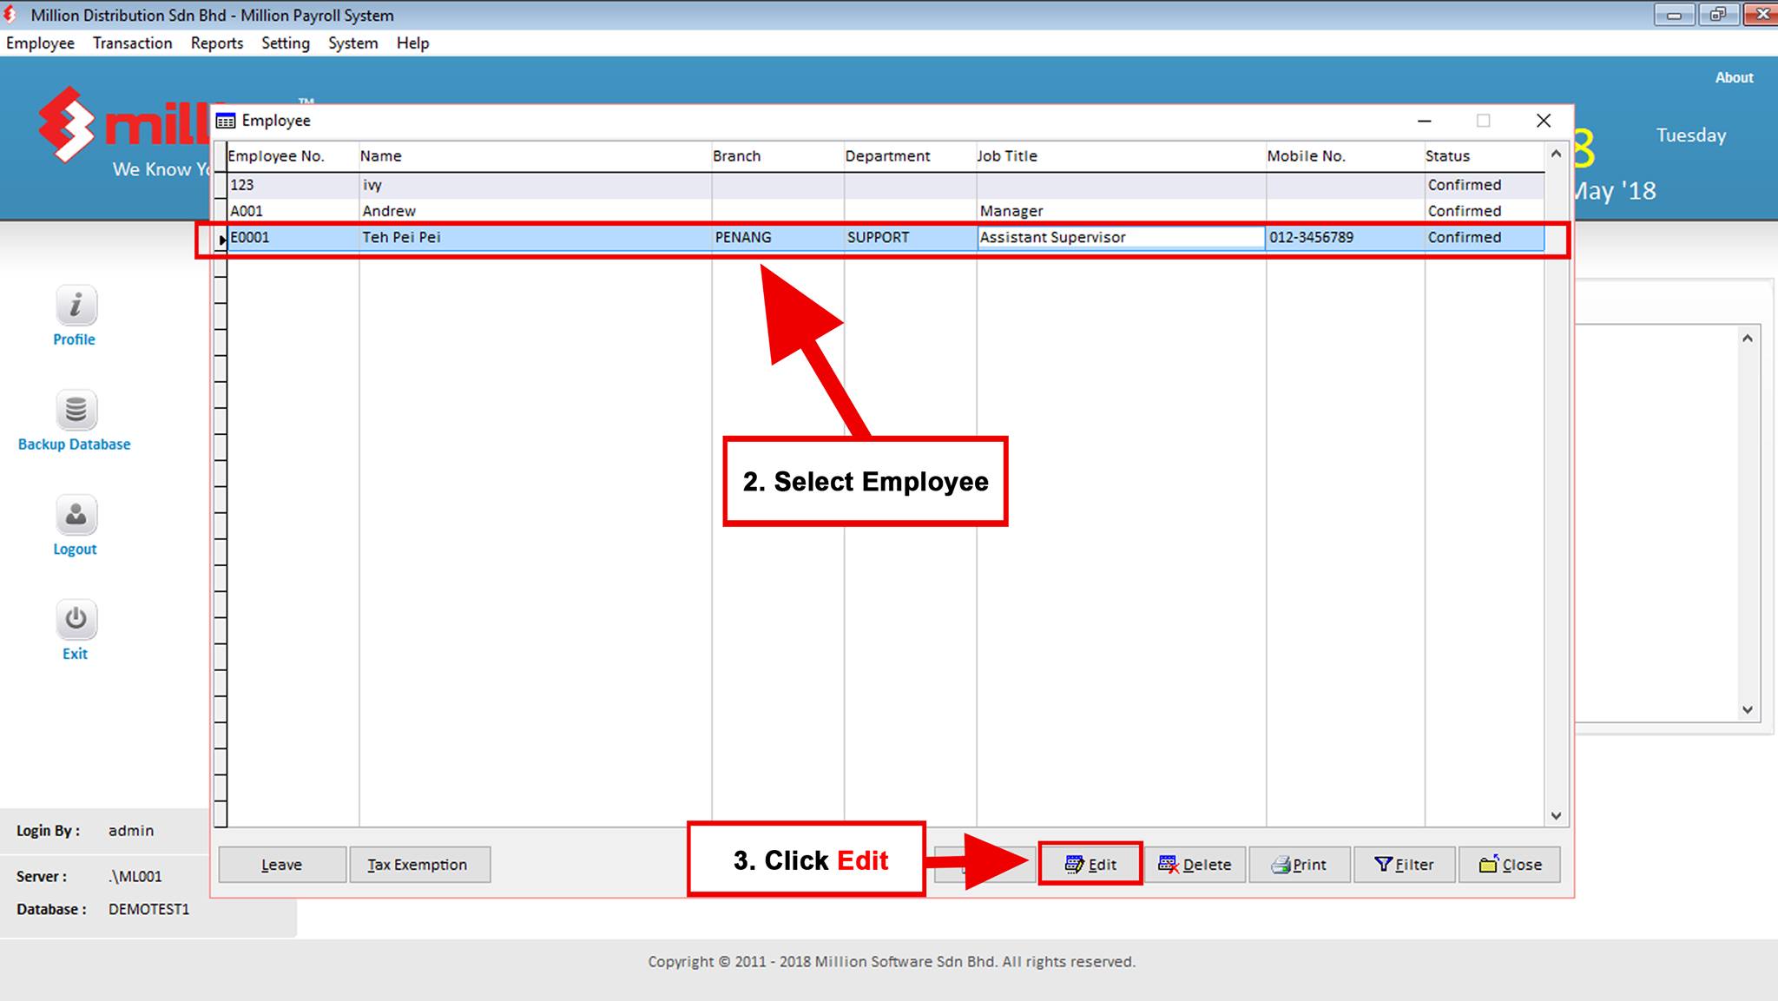Open the Employee menu
Viewport: 1778px width, 1001px height.
point(40,43)
